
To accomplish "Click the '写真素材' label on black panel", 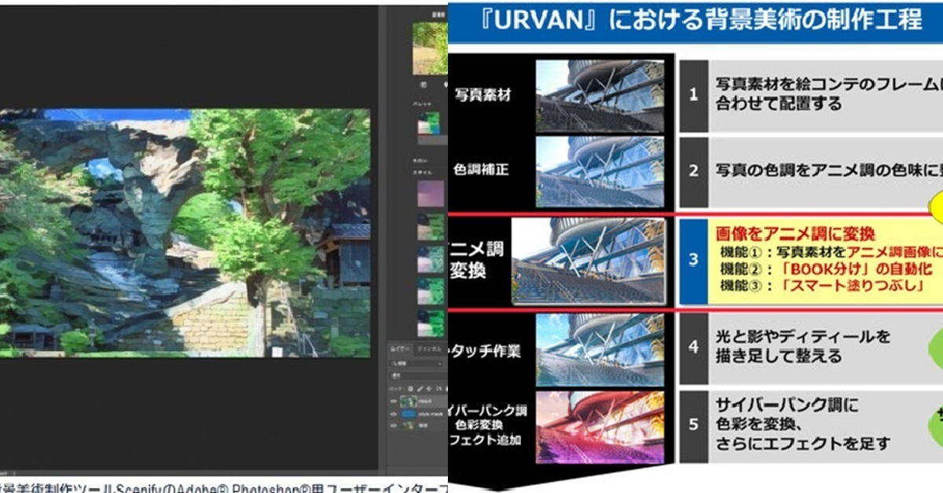I will tap(483, 95).
